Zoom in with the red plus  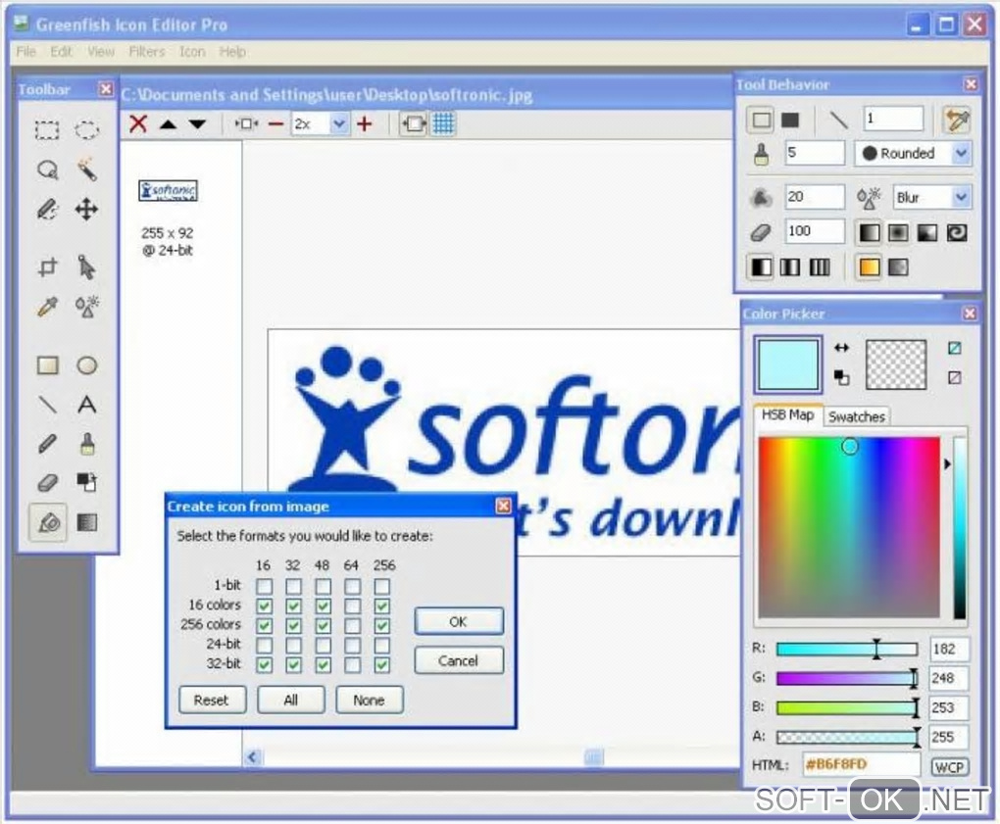pos(364,123)
